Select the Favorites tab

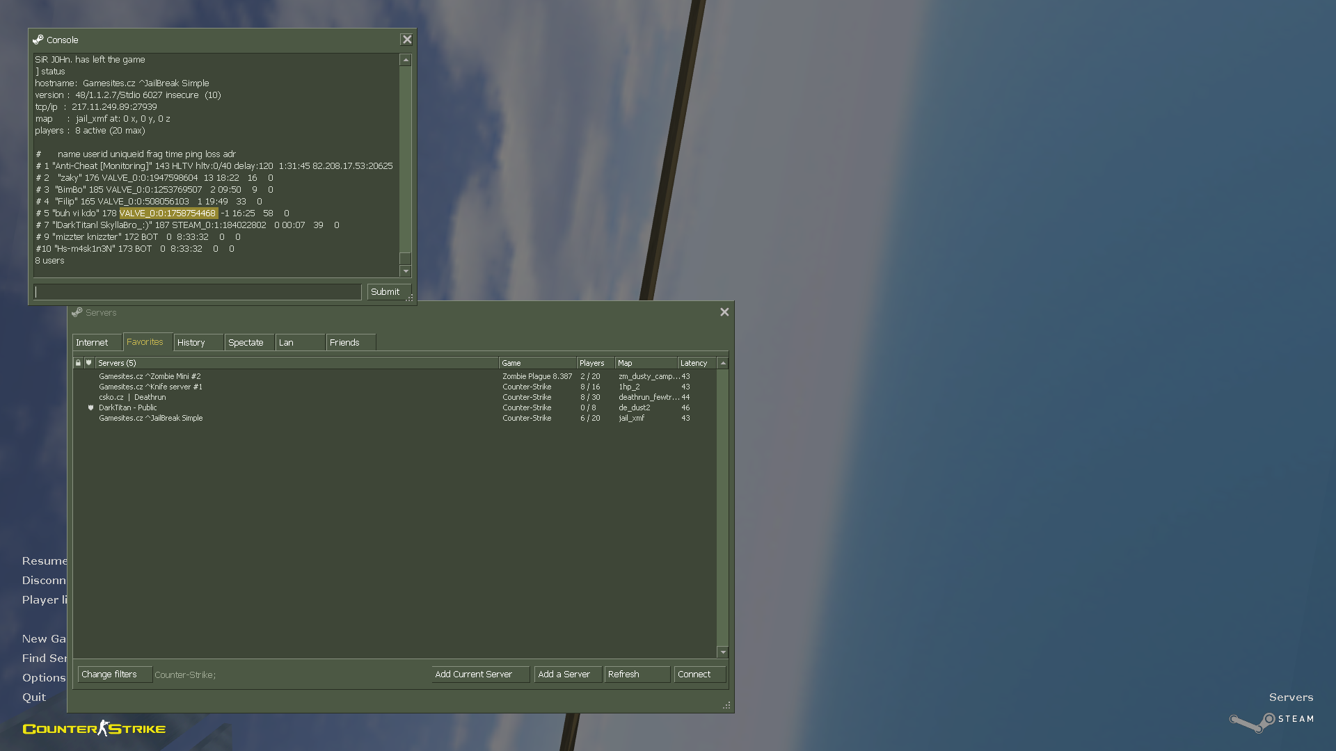[148, 341]
